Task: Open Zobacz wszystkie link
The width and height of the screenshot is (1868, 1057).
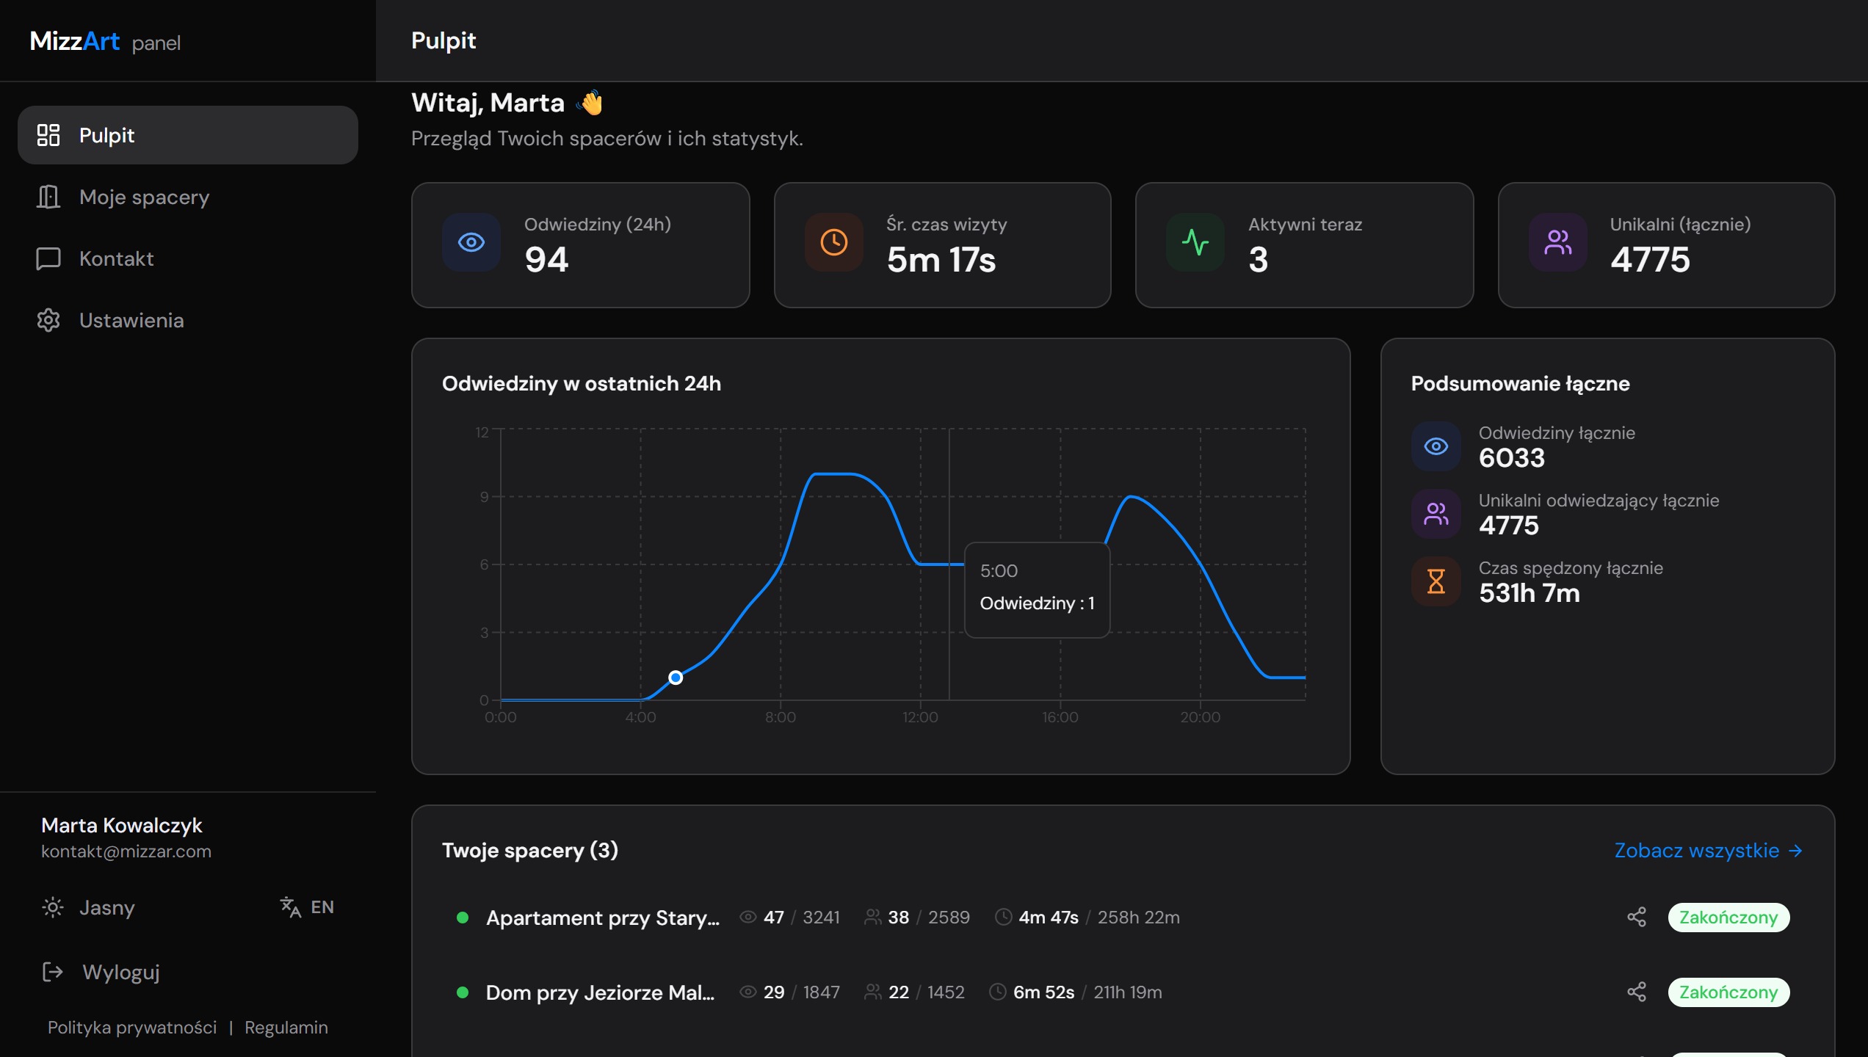Action: (1709, 850)
